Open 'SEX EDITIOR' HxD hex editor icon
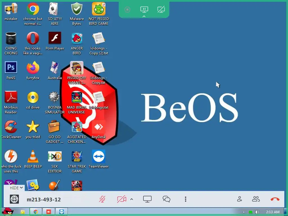Image resolution: width=288 pixels, height=216 pixels. (55, 156)
